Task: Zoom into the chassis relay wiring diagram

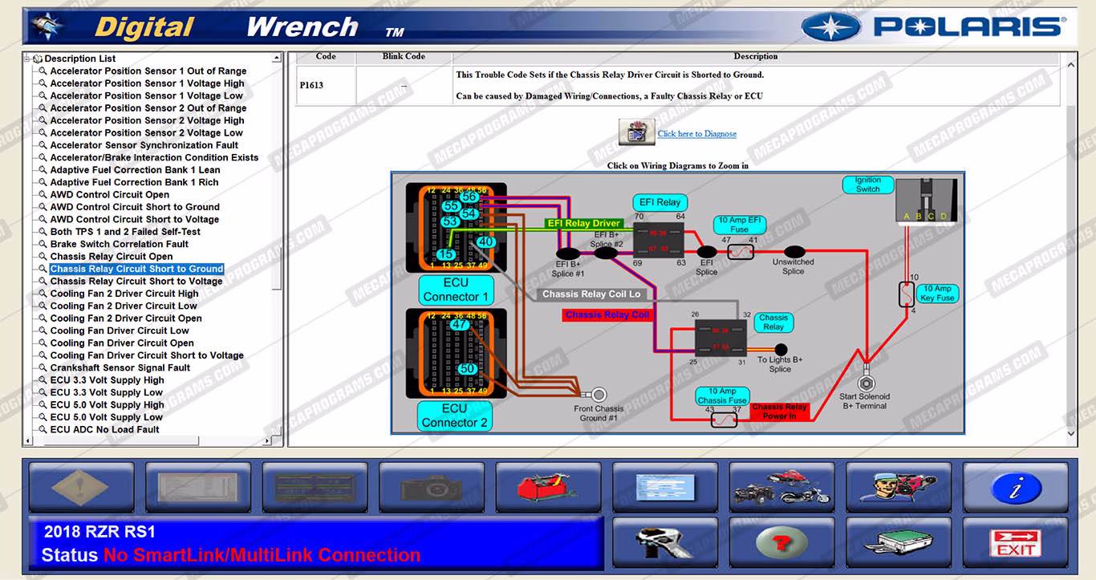Action: tap(677, 302)
